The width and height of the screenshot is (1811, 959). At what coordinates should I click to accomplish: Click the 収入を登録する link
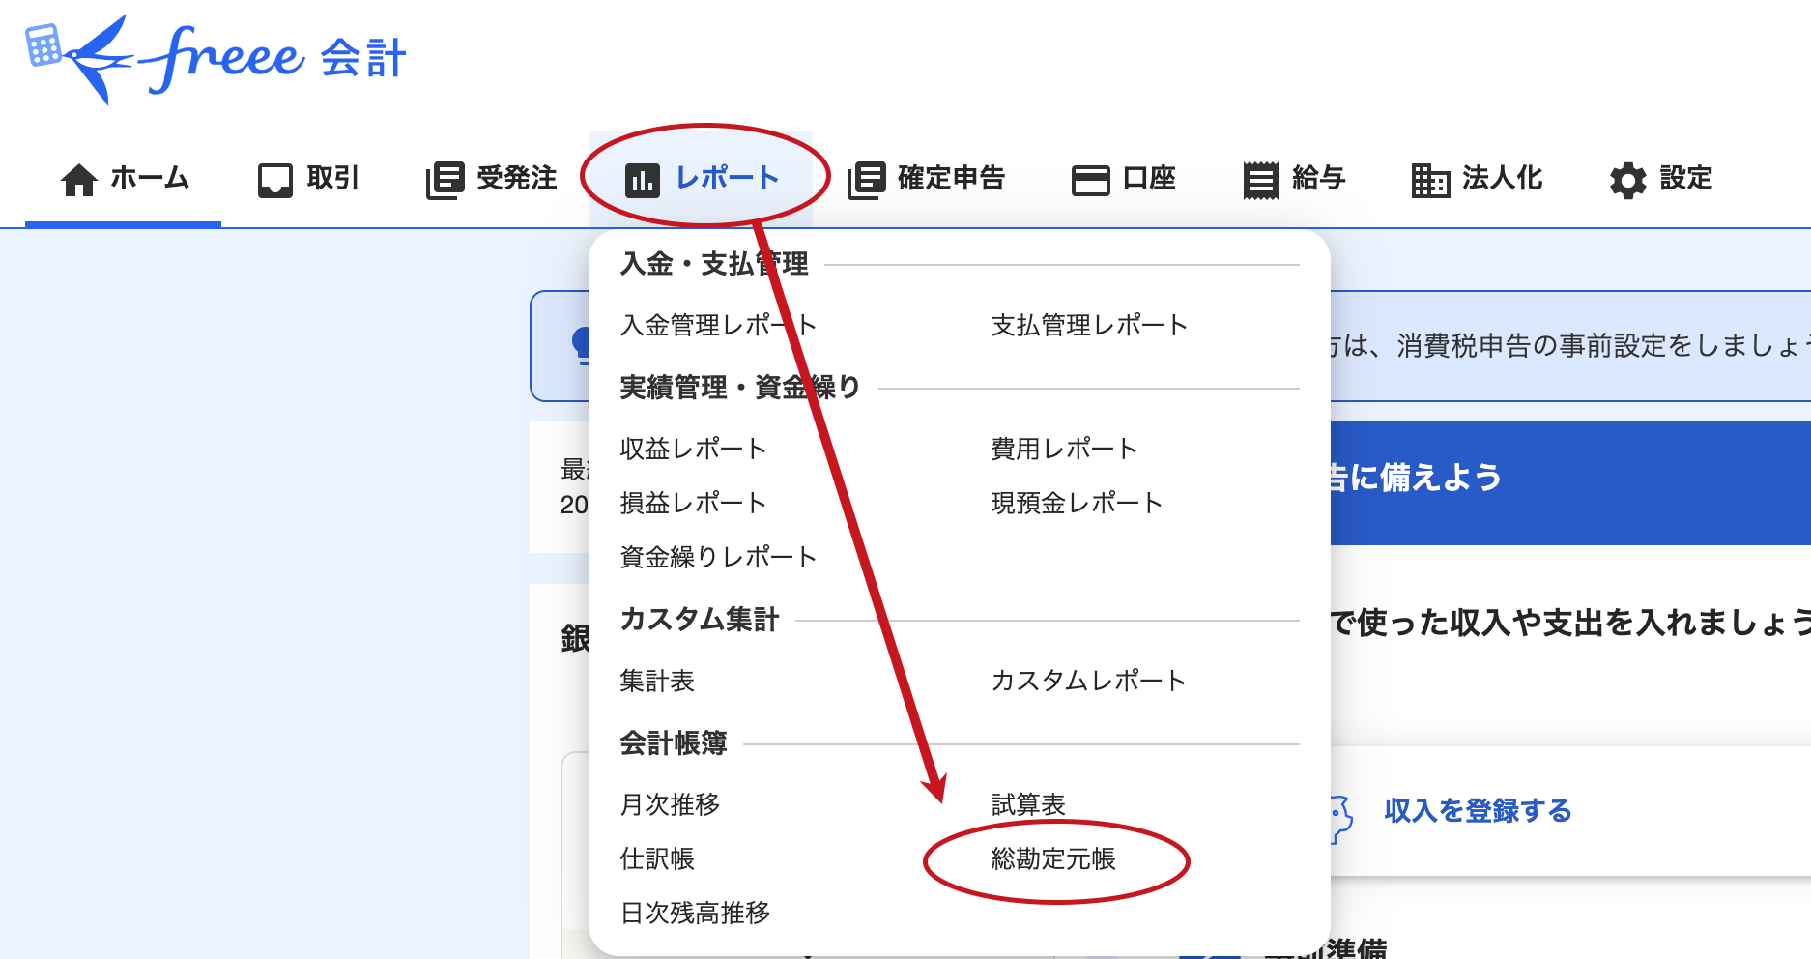click(x=1478, y=811)
